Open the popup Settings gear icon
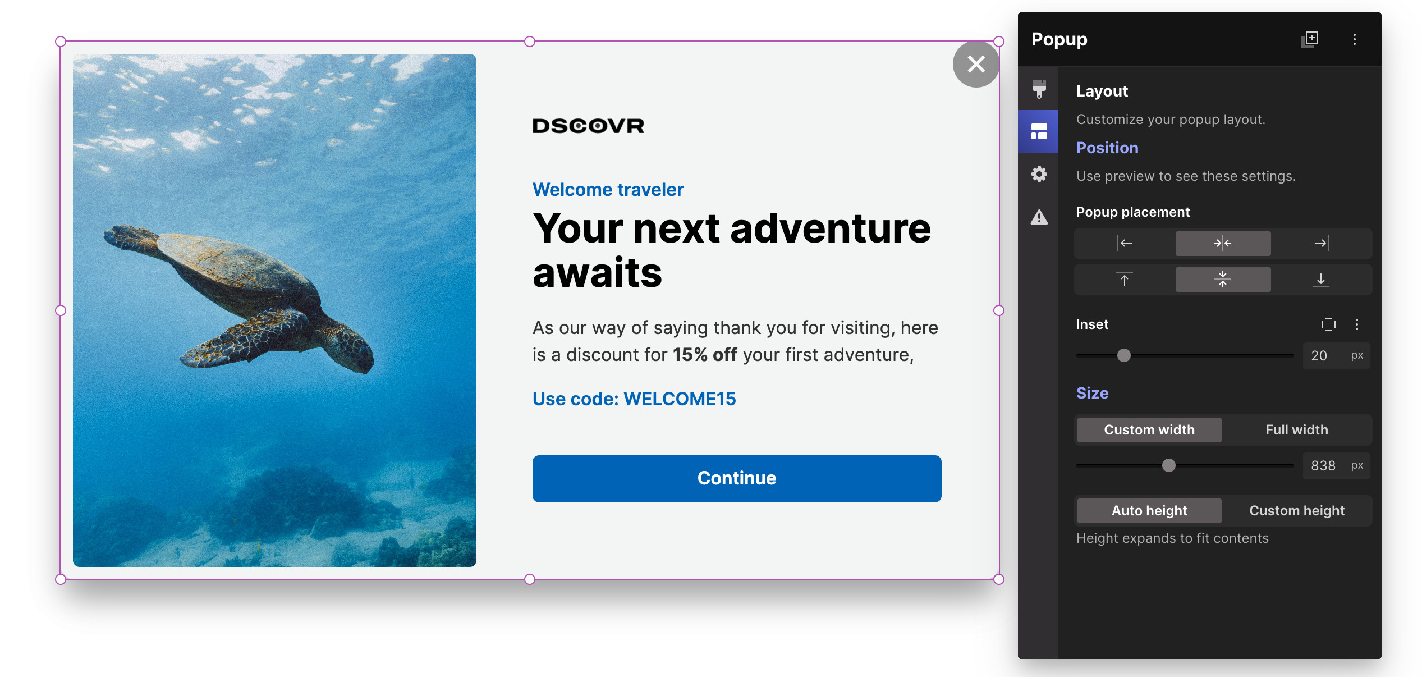The image size is (1422, 677). [1038, 175]
